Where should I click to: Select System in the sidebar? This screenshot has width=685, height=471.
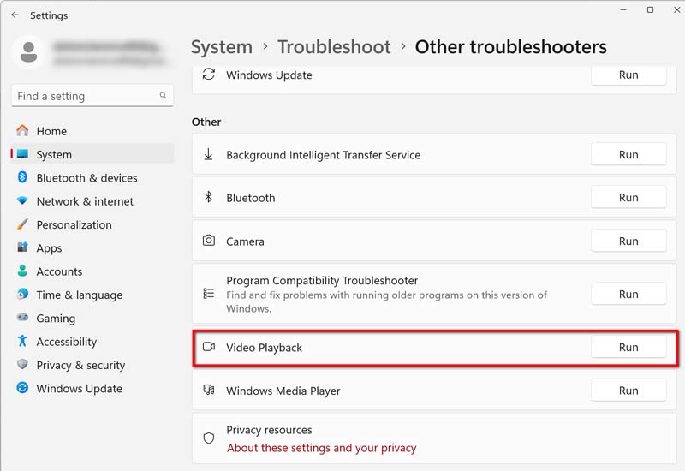(x=92, y=154)
